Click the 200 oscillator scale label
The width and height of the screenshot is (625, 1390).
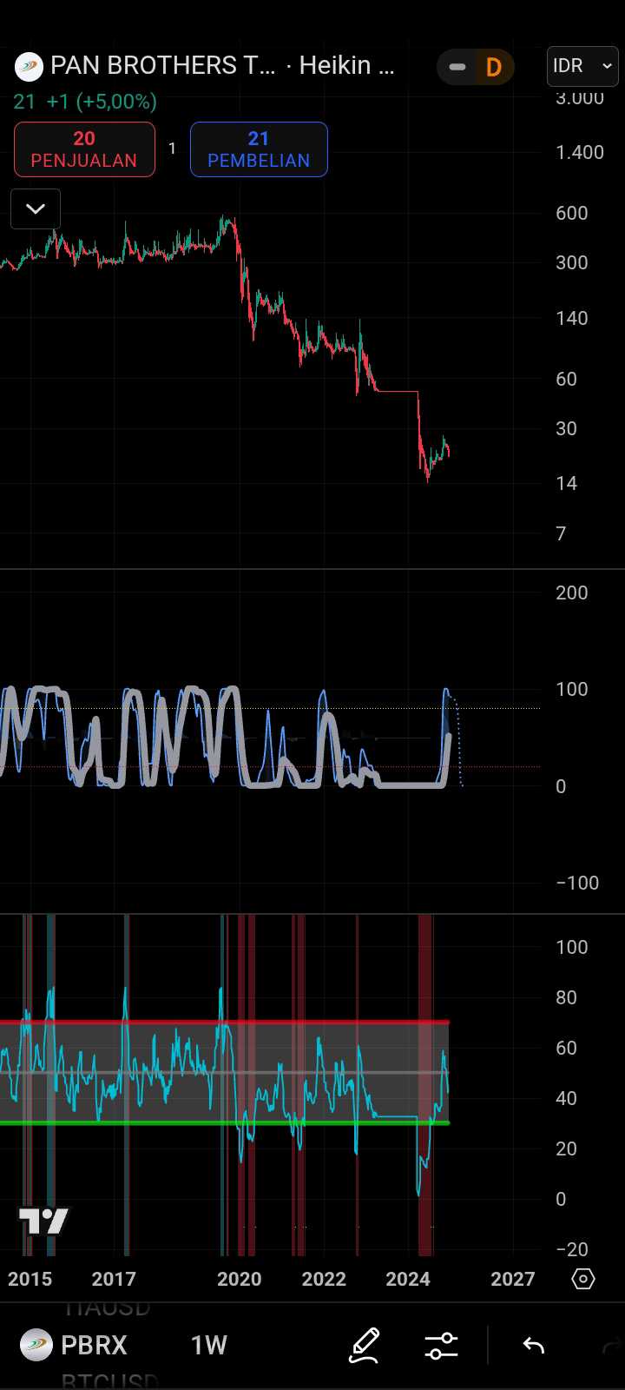(x=572, y=592)
